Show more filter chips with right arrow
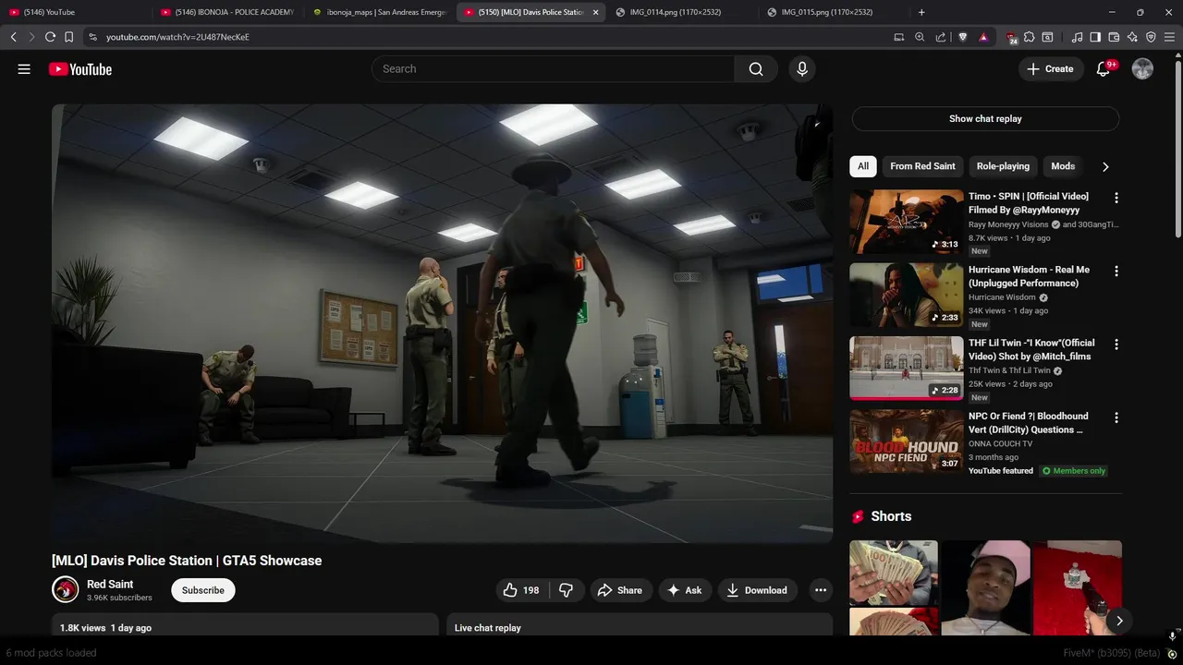 (x=1104, y=166)
